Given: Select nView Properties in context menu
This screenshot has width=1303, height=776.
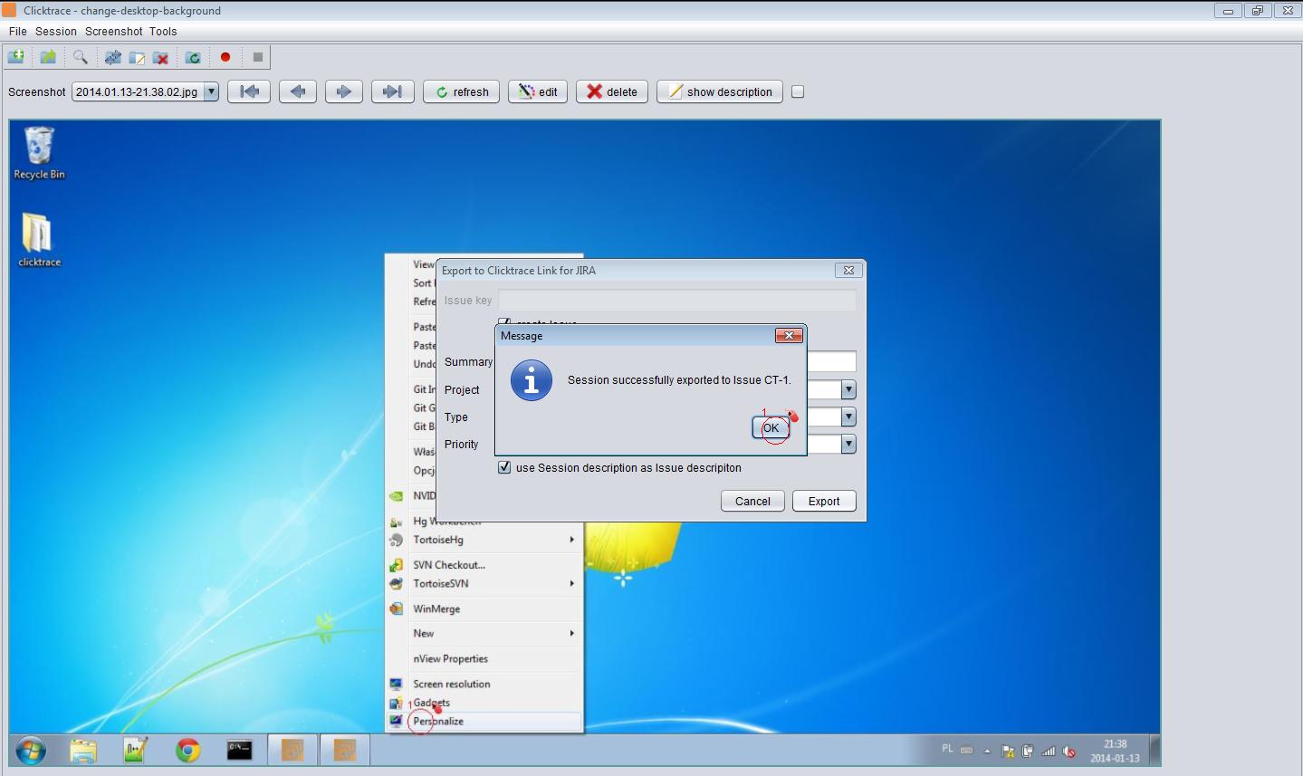Looking at the screenshot, I should click(x=484, y=659).
